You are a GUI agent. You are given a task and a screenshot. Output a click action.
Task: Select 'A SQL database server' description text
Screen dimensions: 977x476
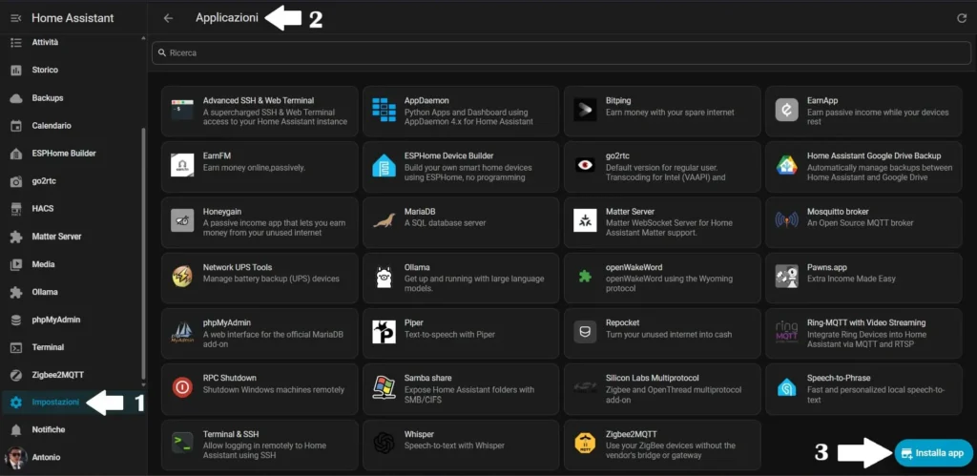click(x=445, y=223)
